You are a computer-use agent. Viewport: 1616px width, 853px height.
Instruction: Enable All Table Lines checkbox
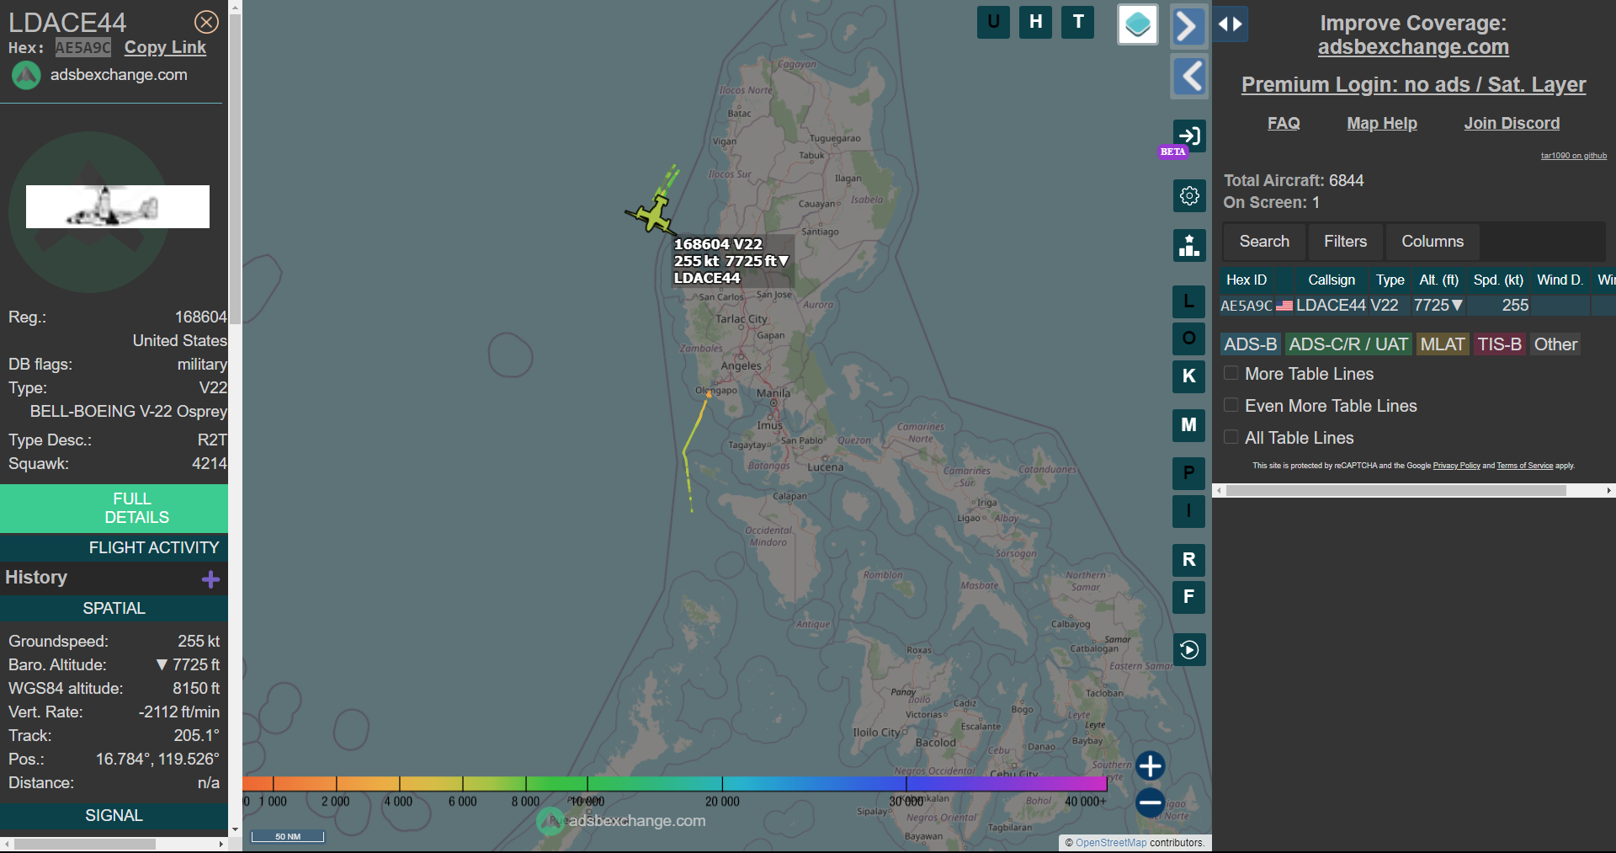[1231, 437]
